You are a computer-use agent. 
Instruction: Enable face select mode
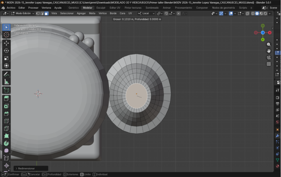[x=47, y=13]
